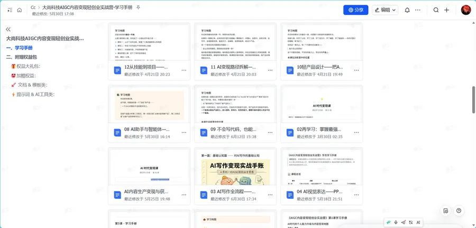
Task: Click doc icon of 10轻产品设计 card
Action: [x=290, y=70]
